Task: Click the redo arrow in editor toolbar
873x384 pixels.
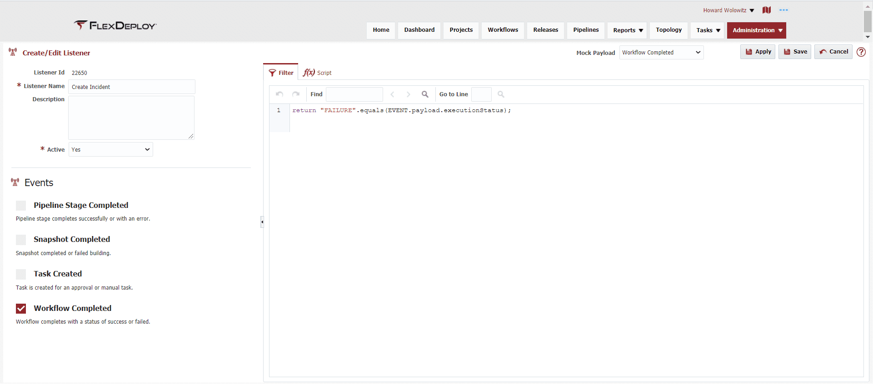Action: tap(296, 94)
